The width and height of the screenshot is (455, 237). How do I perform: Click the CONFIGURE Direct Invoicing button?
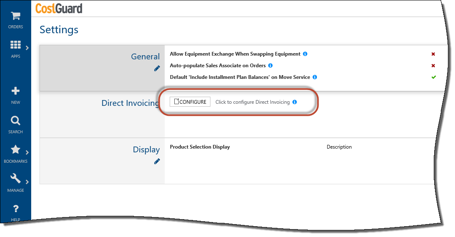click(190, 102)
